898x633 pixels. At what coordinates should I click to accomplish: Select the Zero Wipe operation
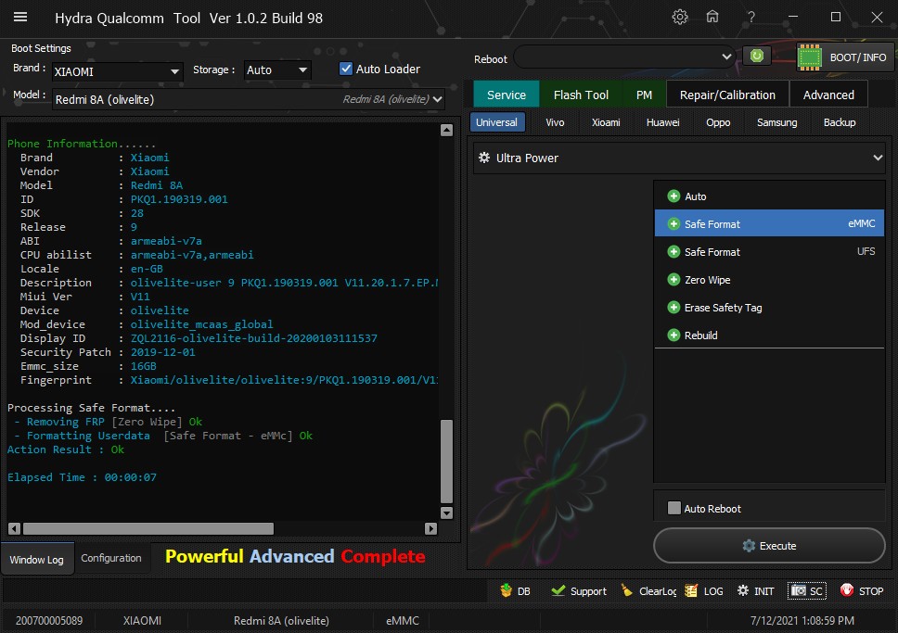click(769, 280)
